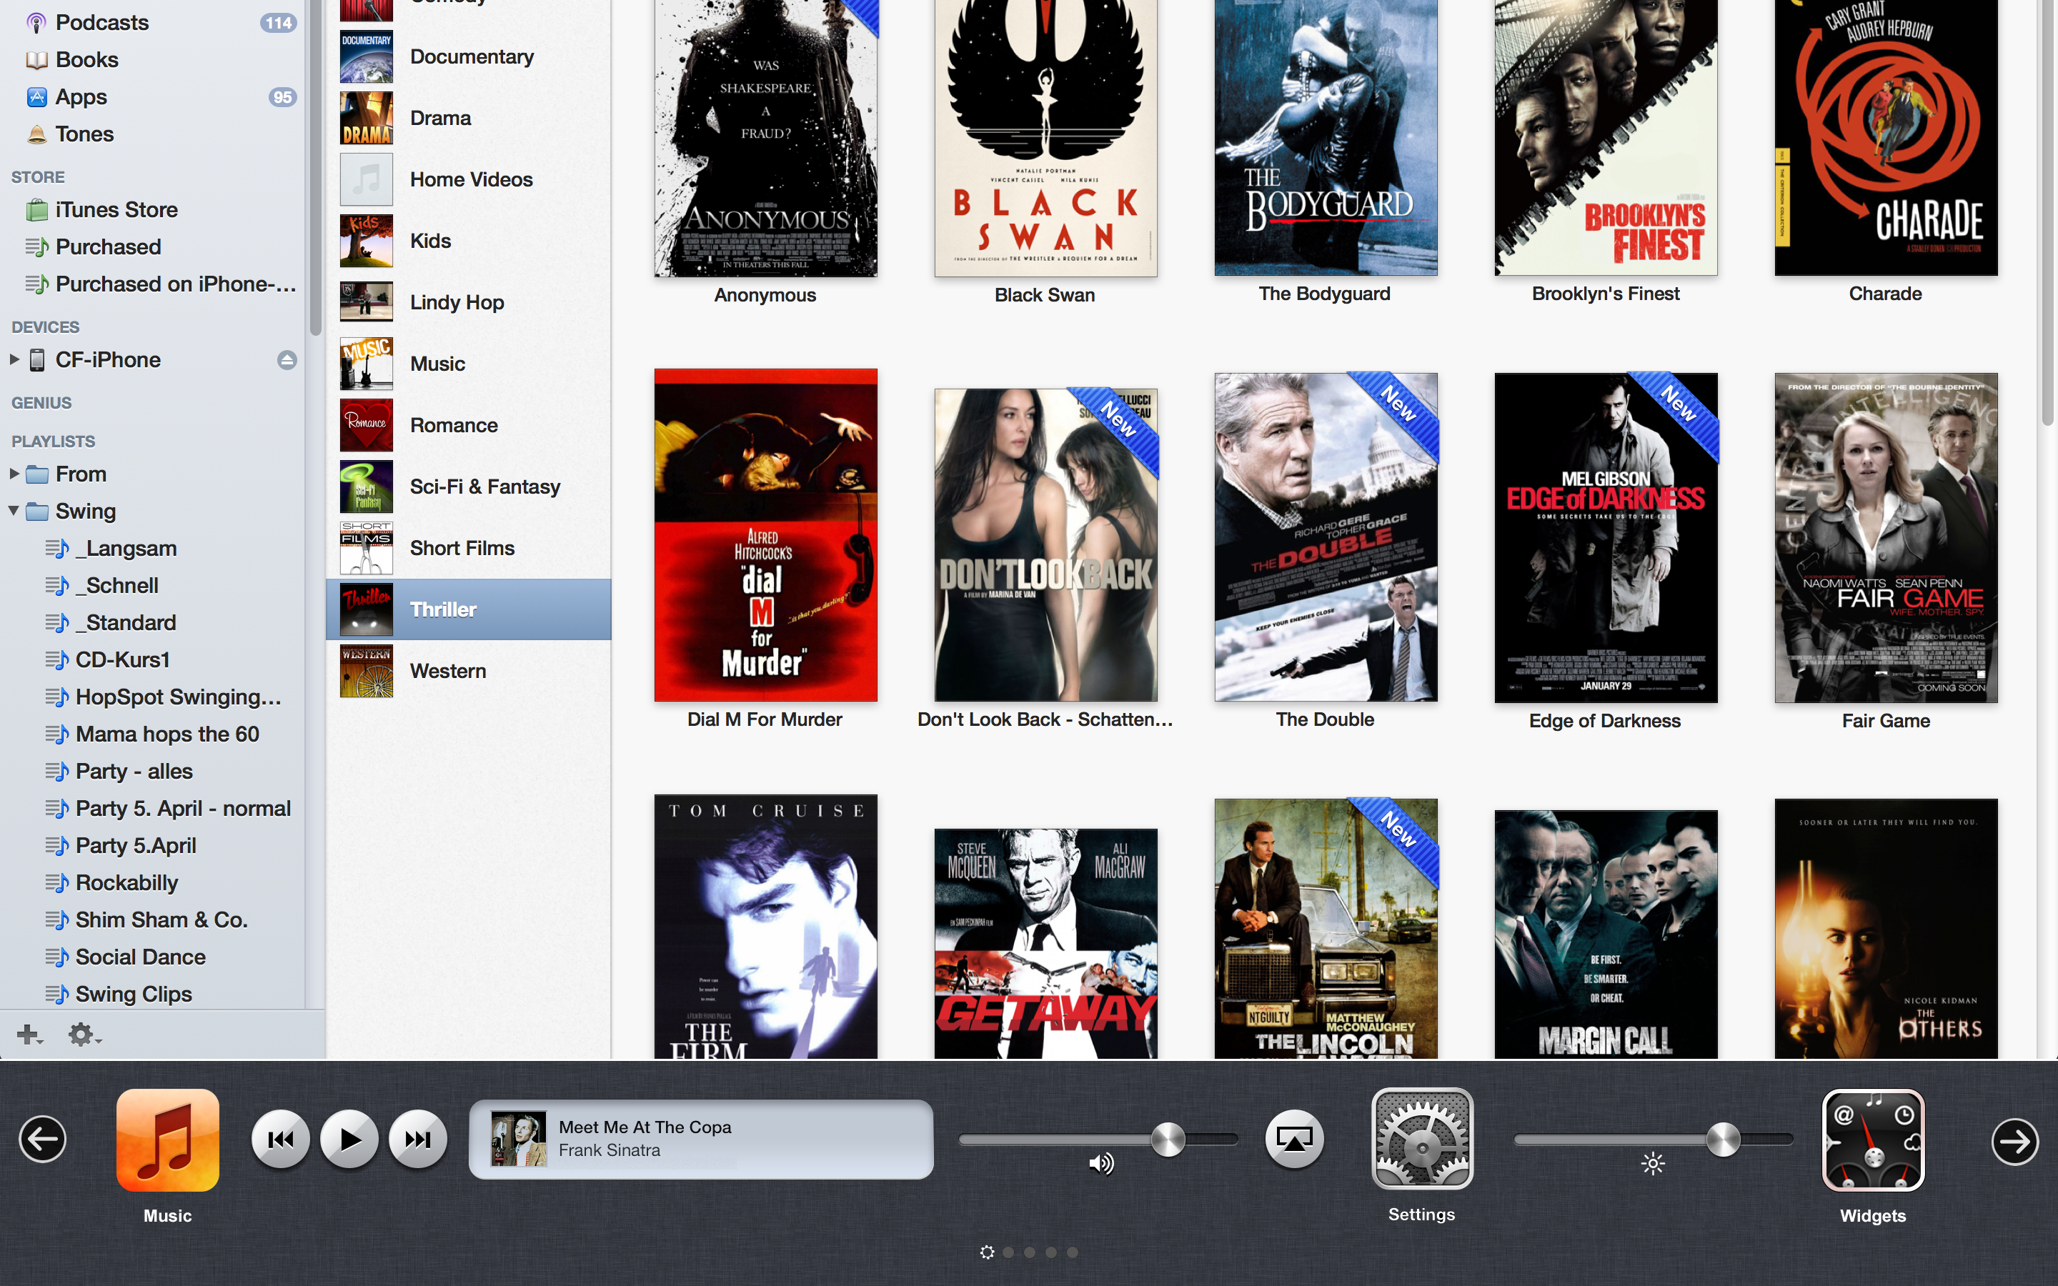2058x1286 pixels.
Task: Skip to the next track
Action: coord(417,1140)
